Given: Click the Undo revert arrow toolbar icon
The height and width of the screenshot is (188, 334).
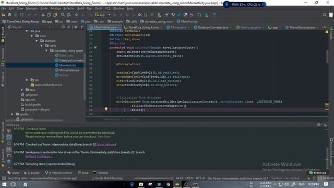Looking at the screenshot, I should [192, 15].
